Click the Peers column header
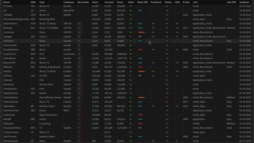The height and width of the screenshot is (143, 254). click(x=120, y=2)
